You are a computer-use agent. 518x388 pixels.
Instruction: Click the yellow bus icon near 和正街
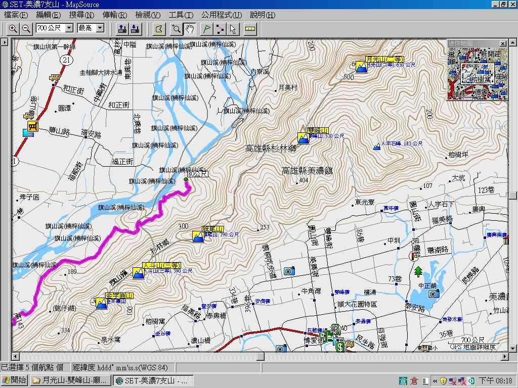pyautogui.click(x=54, y=77)
